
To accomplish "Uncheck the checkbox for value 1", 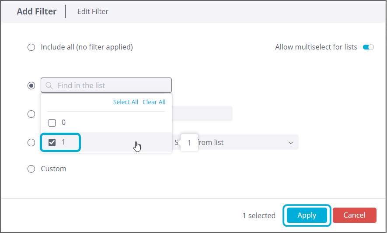I will coord(52,142).
